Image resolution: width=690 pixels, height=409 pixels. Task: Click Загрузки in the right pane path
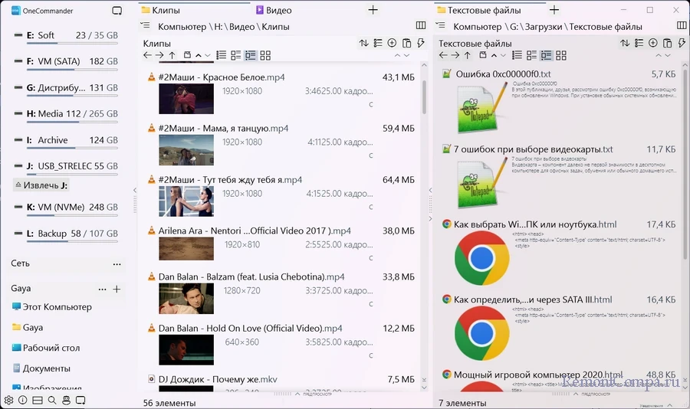(x=544, y=26)
